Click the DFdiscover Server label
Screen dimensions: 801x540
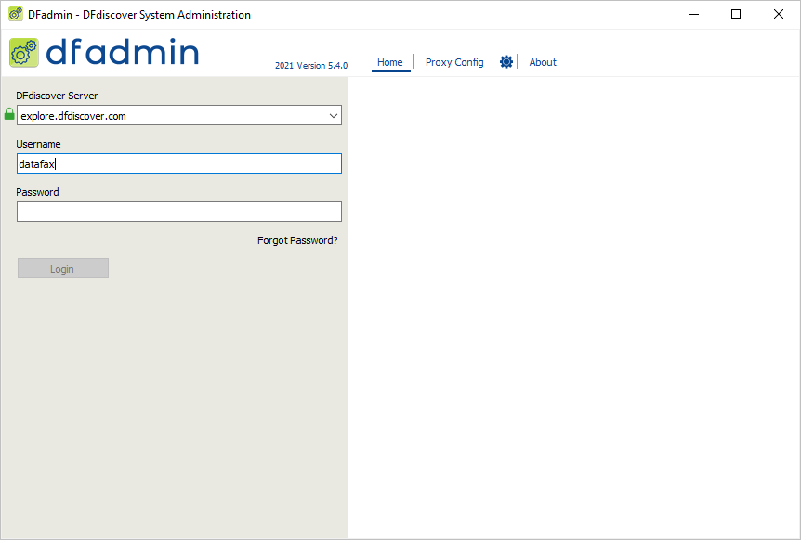point(57,96)
